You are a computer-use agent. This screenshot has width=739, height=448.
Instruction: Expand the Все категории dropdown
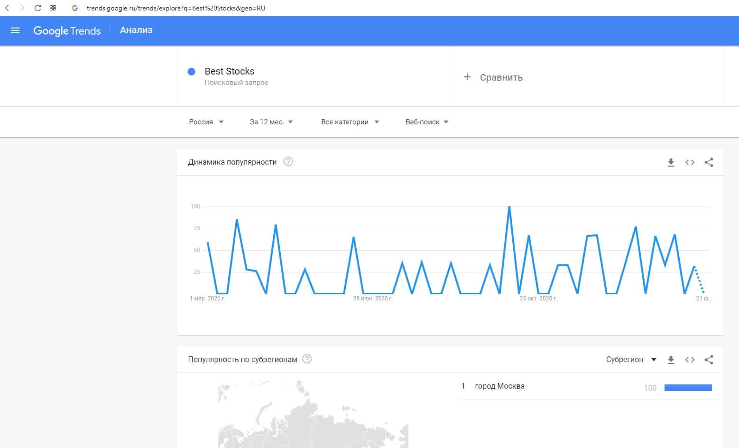350,122
